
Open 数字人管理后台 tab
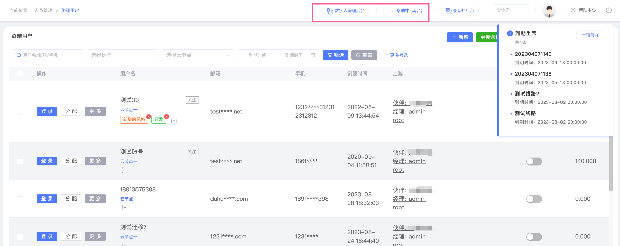tap(346, 11)
